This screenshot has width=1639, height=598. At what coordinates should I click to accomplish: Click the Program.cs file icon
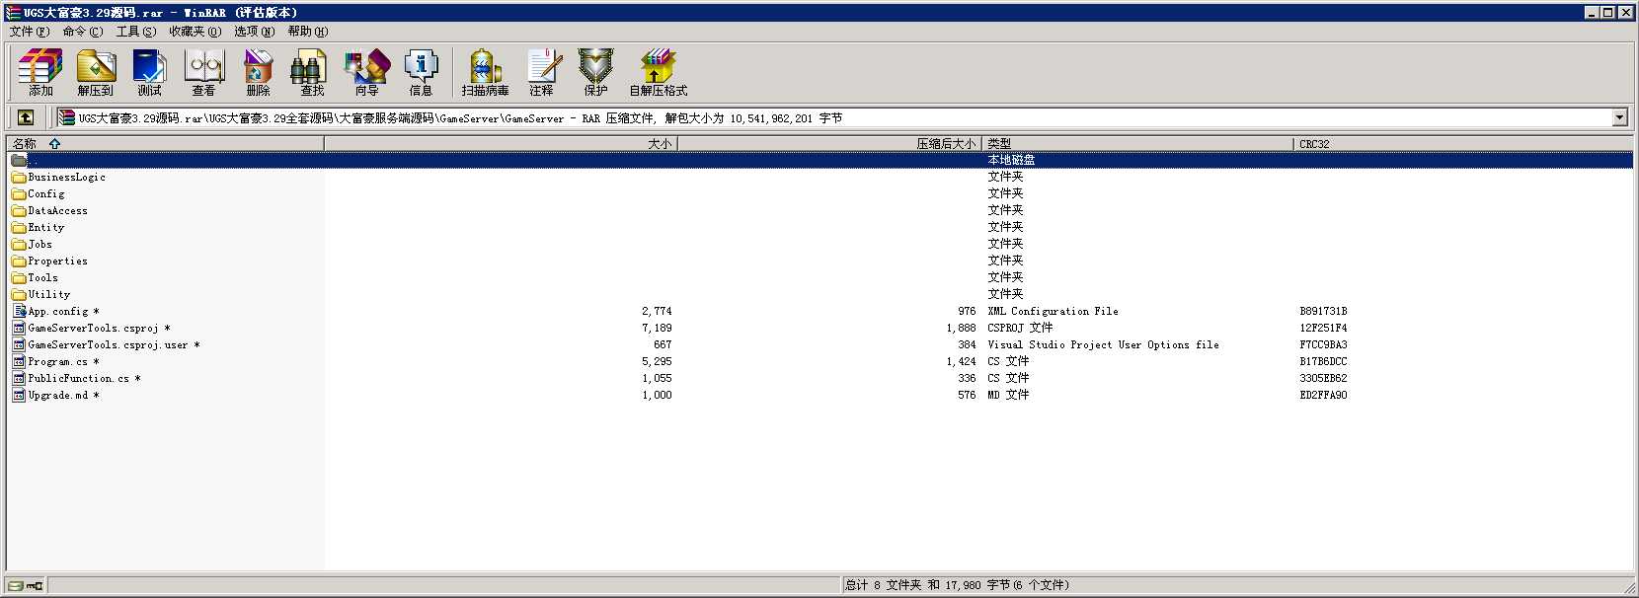tap(19, 361)
